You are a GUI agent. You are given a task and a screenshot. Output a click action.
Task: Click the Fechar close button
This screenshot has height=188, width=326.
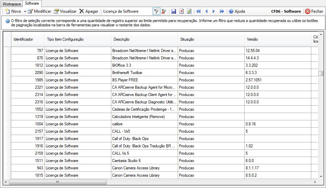(x=314, y=11)
